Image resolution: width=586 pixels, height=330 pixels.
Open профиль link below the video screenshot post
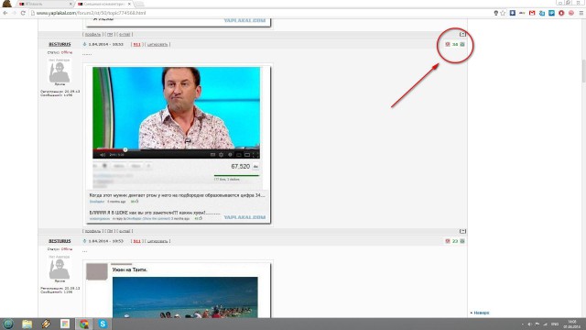pyautogui.click(x=92, y=231)
